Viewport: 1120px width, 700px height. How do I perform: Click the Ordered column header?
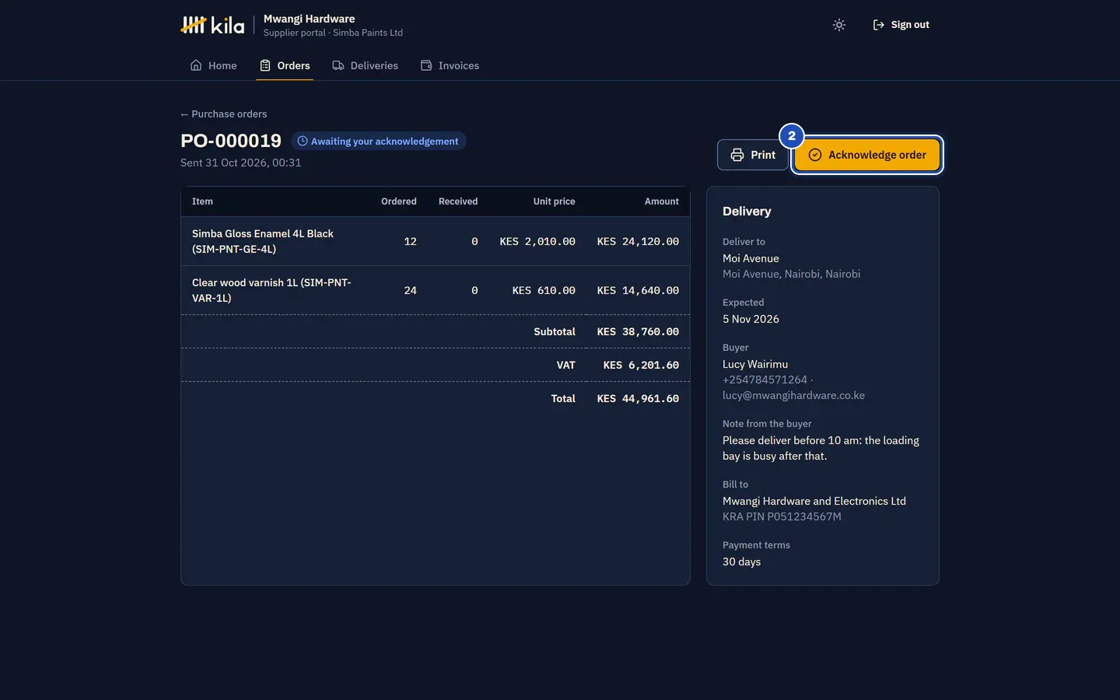click(399, 201)
